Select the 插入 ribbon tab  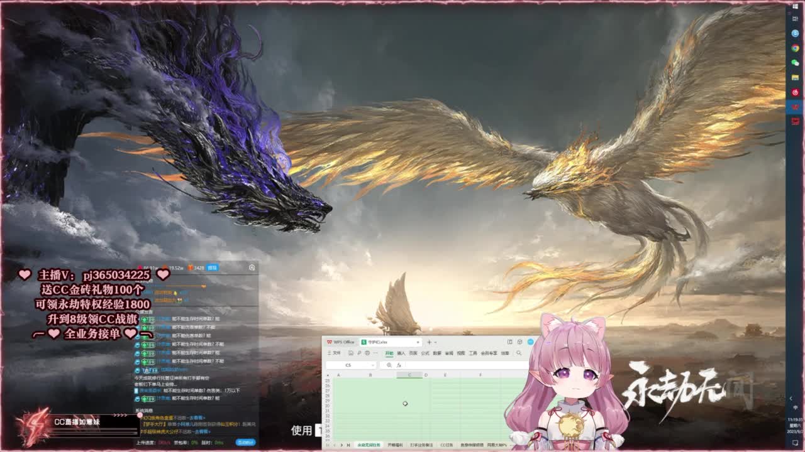[x=401, y=353]
